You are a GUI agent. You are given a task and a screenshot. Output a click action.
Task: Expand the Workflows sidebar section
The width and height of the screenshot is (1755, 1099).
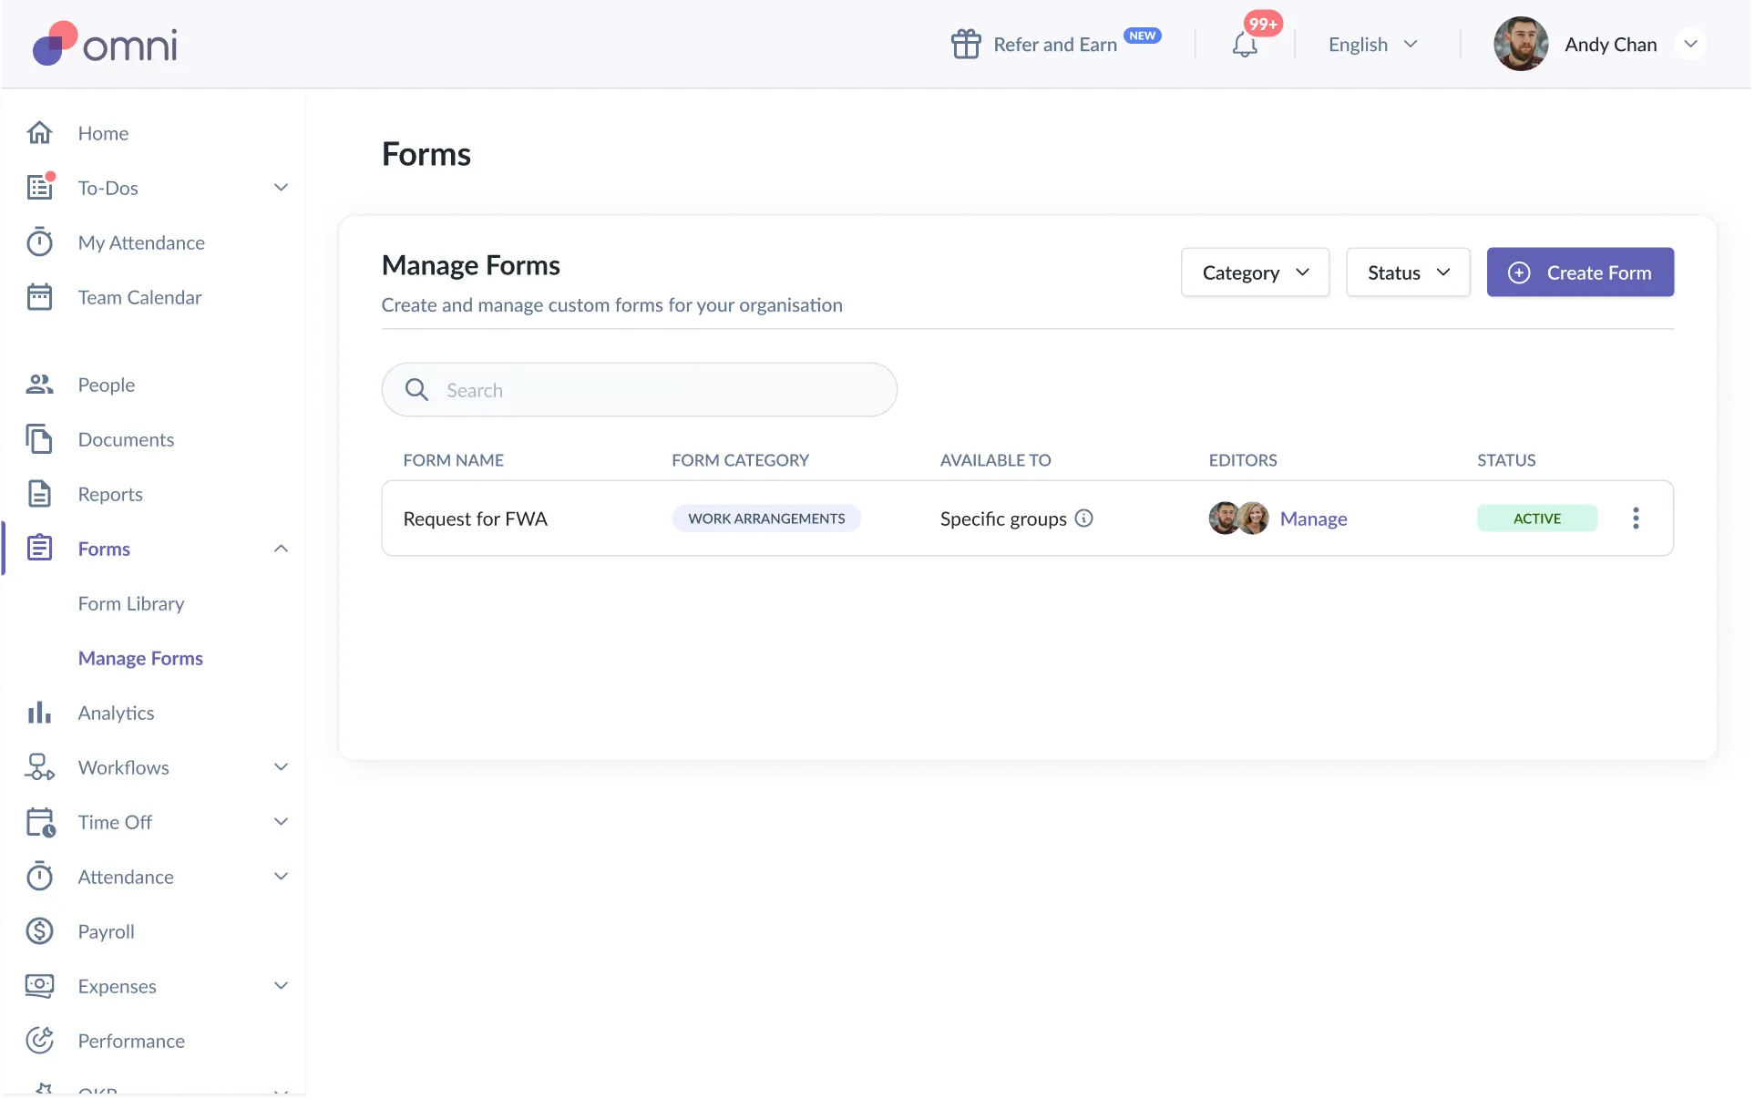[x=281, y=767]
